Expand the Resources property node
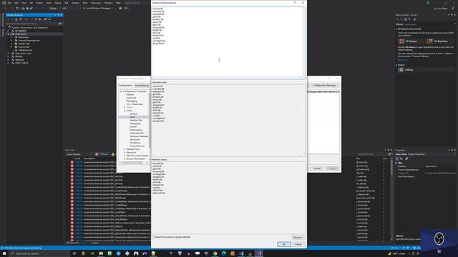458x257 pixels. 125,152
